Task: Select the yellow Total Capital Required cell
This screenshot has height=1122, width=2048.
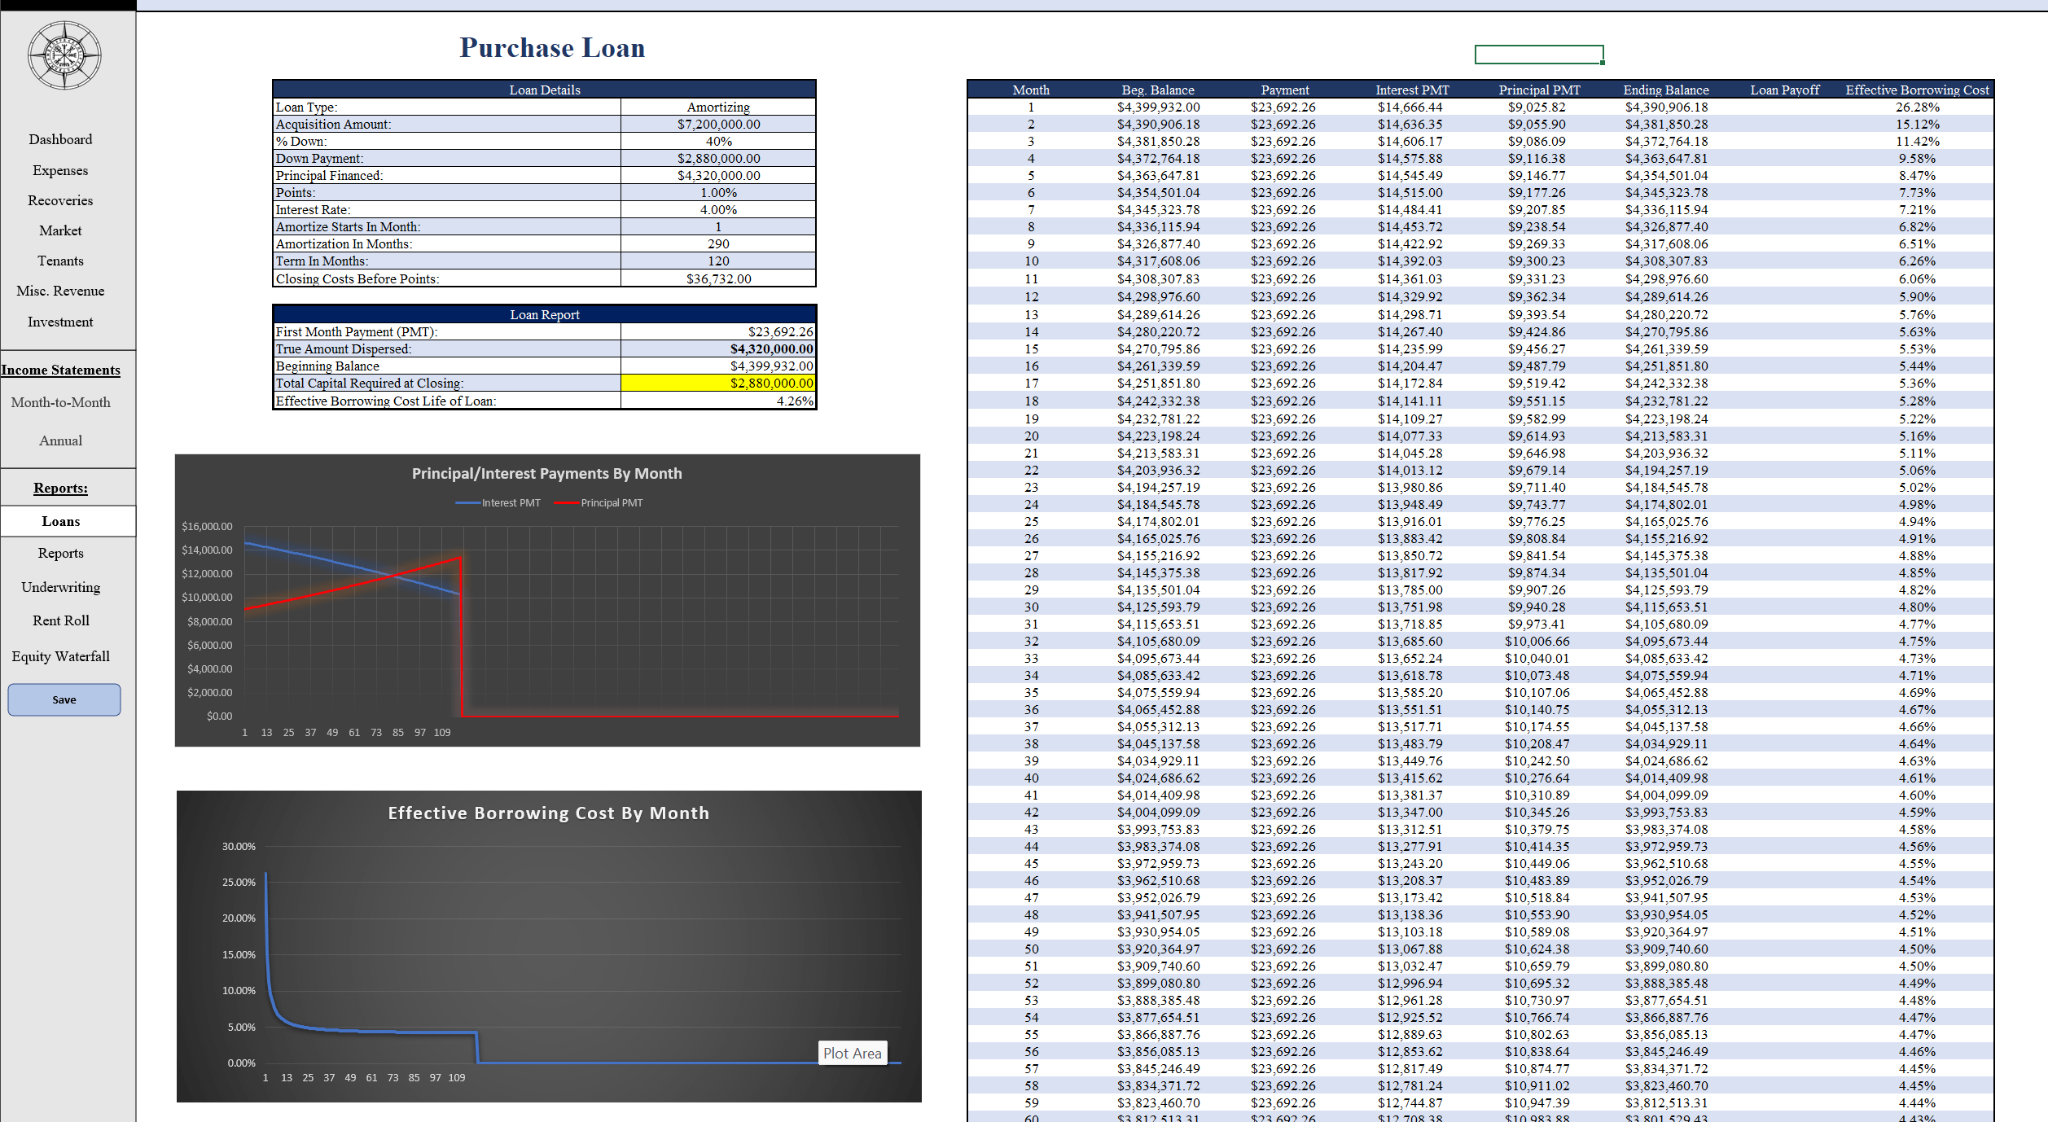Action: click(x=717, y=383)
